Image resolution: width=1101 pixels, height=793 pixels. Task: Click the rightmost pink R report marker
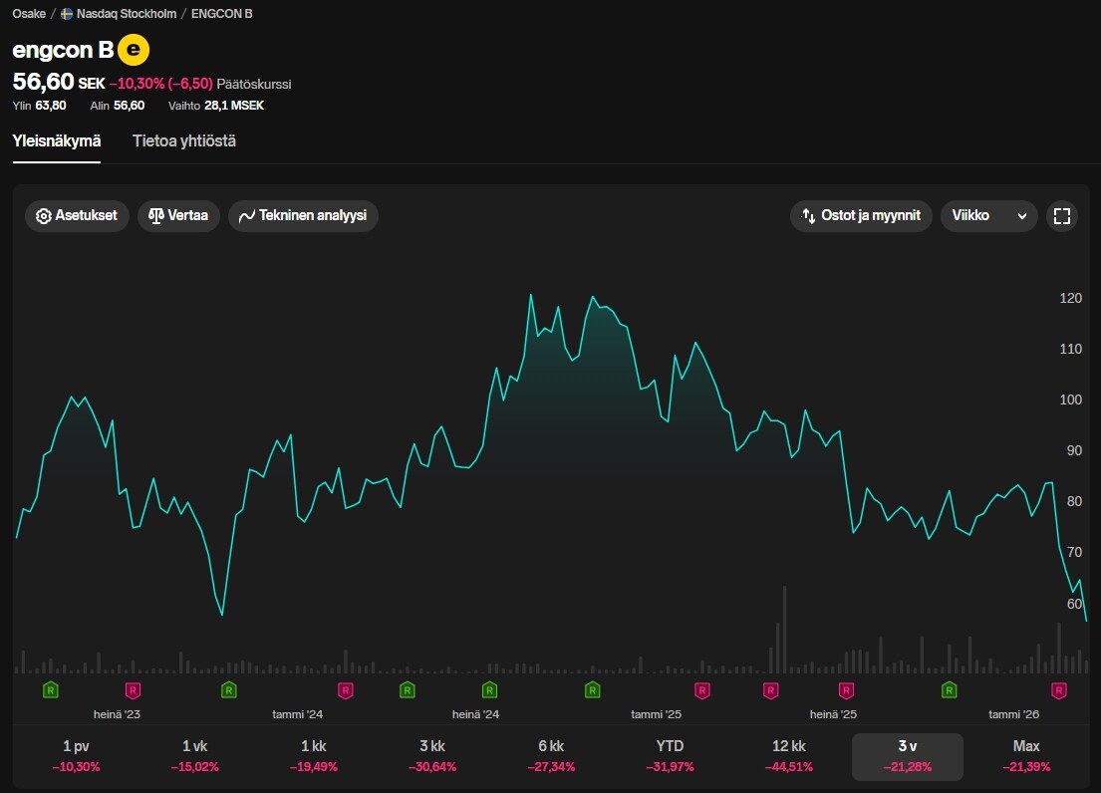[x=1059, y=689]
